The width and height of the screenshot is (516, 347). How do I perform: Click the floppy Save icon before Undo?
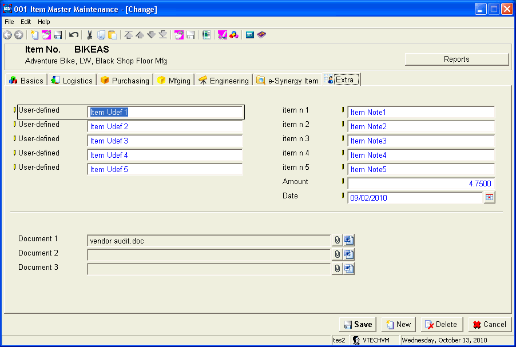[x=58, y=34]
